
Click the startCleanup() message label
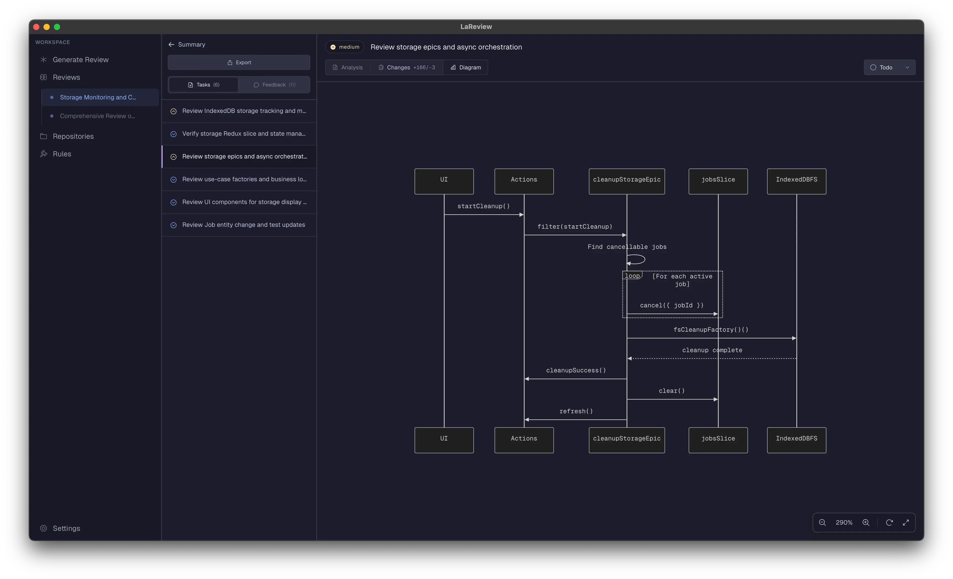(483, 206)
